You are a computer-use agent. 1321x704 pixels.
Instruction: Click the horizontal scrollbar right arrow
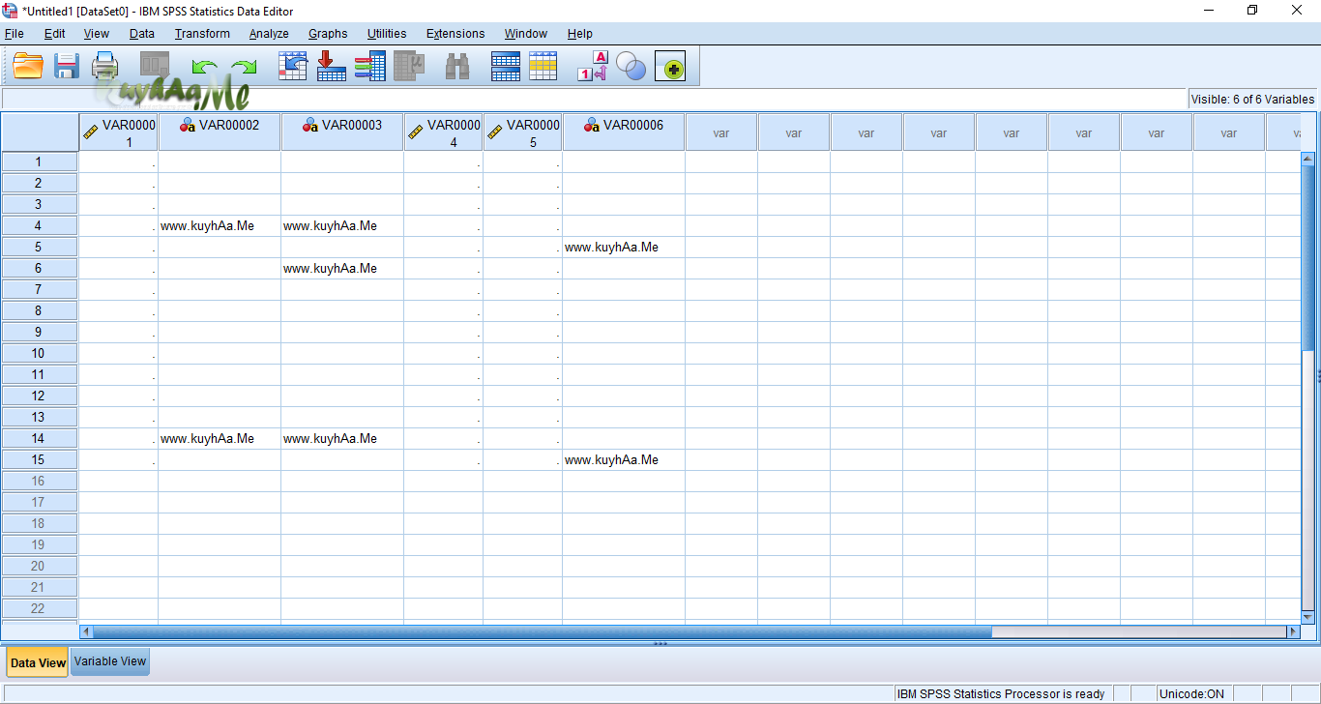(x=1293, y=631)
